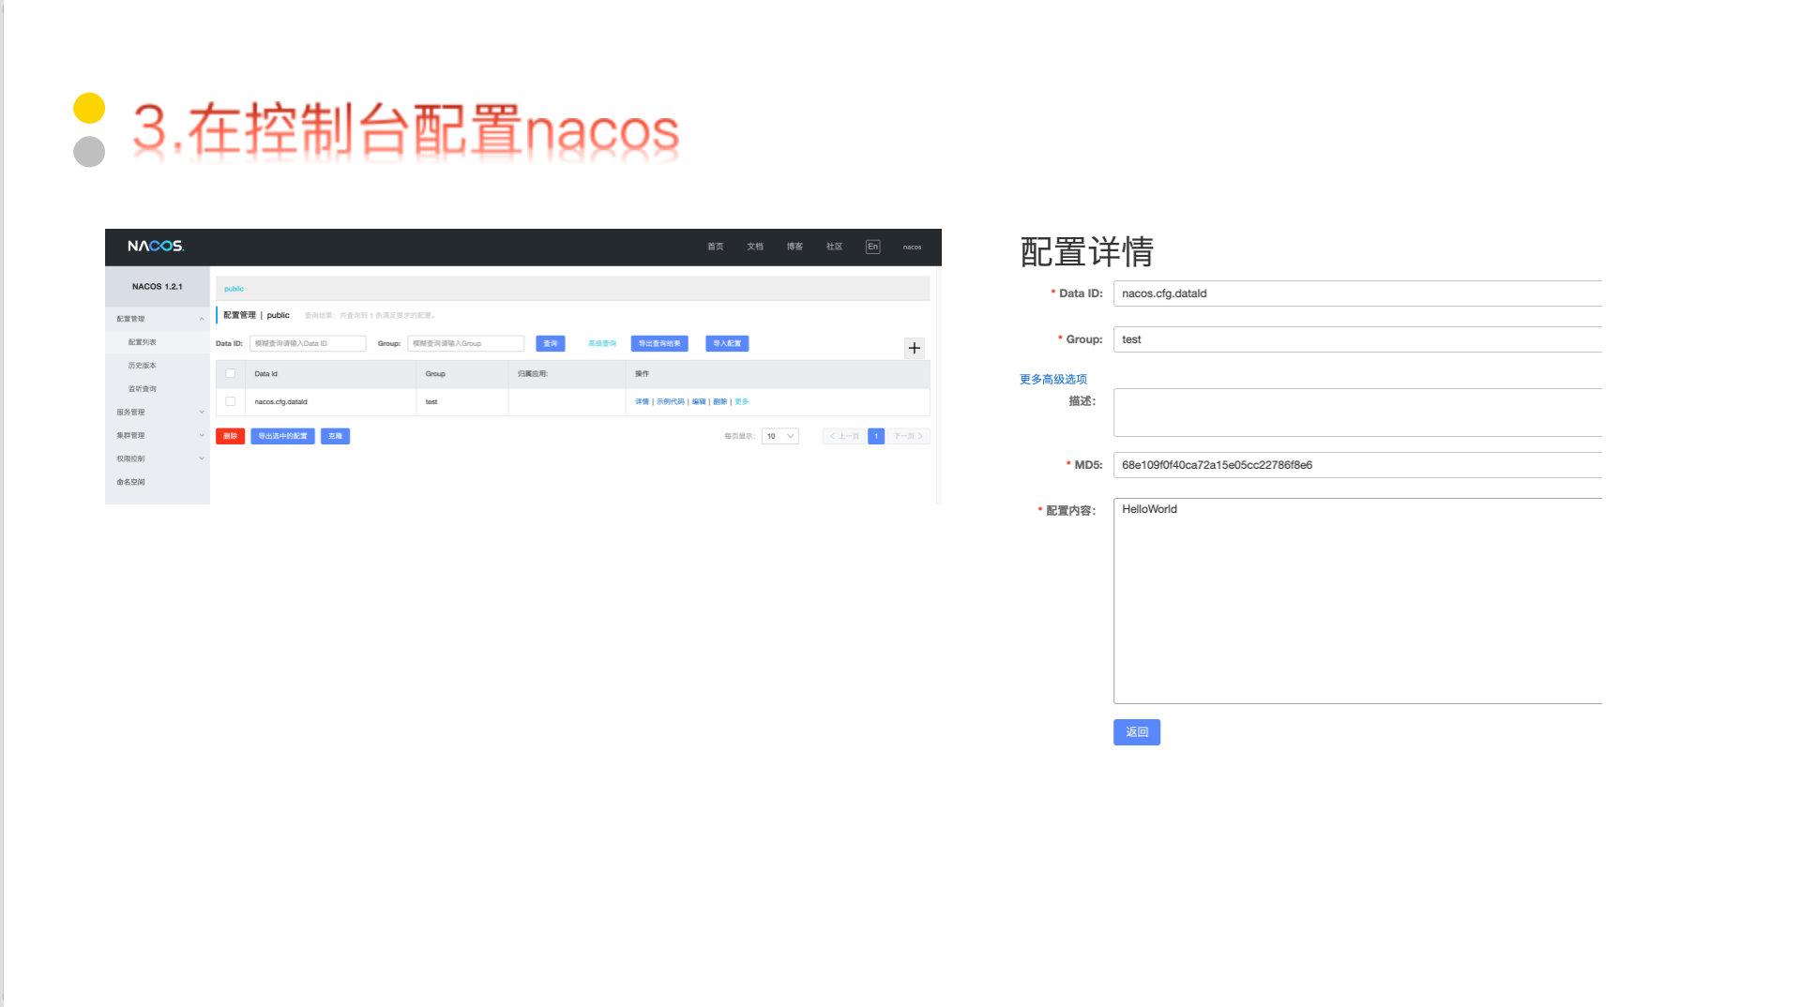Open the 高级查询 advanced query link
Viewport: 1801px width, 1007px height.
pos(602,343)
